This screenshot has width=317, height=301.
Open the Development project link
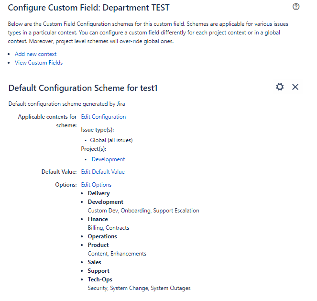click(x=109, y=159)
